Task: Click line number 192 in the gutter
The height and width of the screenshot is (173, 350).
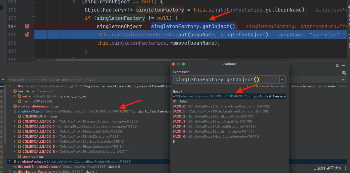Action: 12,10
